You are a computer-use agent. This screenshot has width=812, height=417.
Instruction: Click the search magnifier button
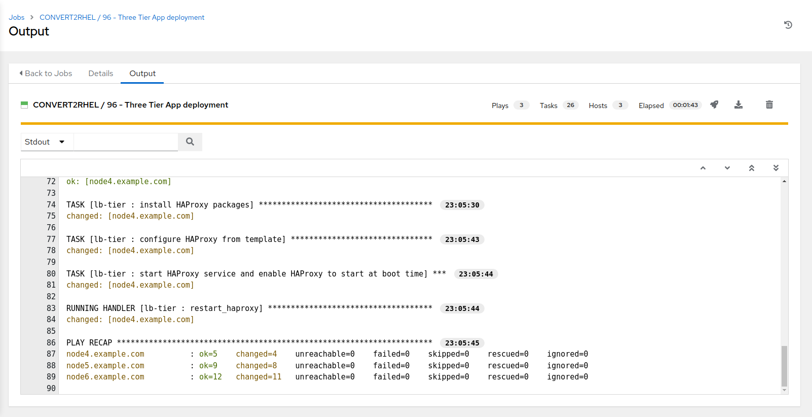pos(190,142)
